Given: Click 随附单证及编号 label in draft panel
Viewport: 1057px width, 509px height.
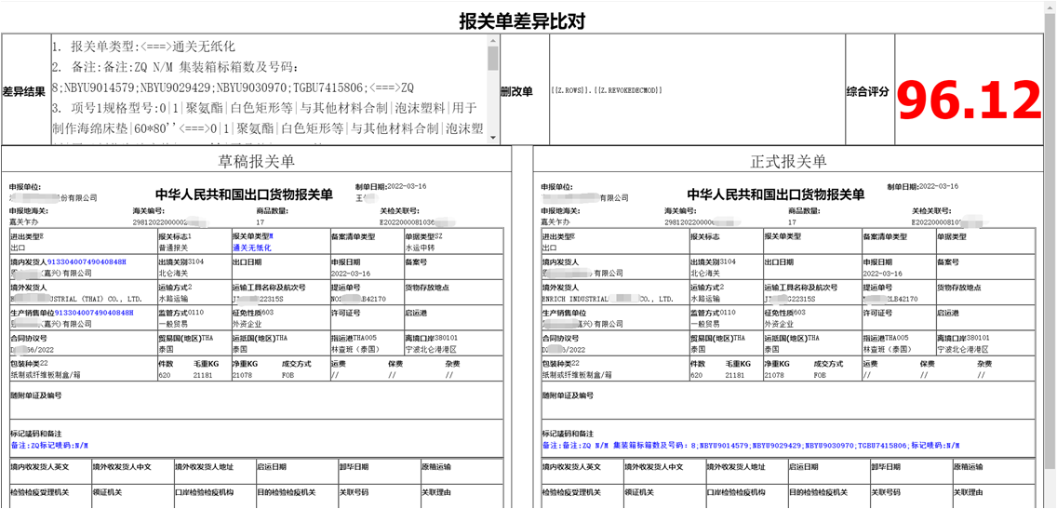Looking at the screenshot, I should coord(35,395).
